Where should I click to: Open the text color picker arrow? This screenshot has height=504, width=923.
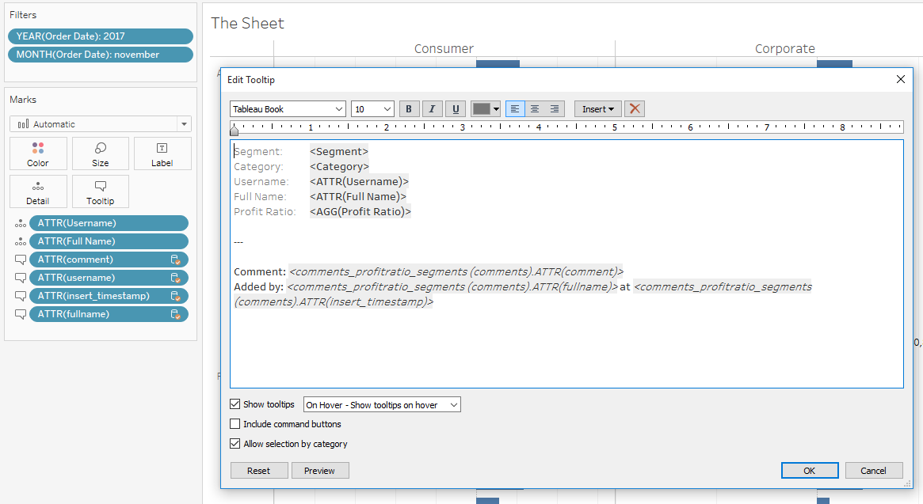[x=496, y=109]
